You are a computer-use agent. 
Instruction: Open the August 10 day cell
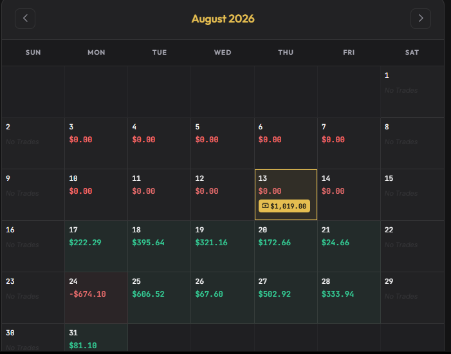pos(96,195)
